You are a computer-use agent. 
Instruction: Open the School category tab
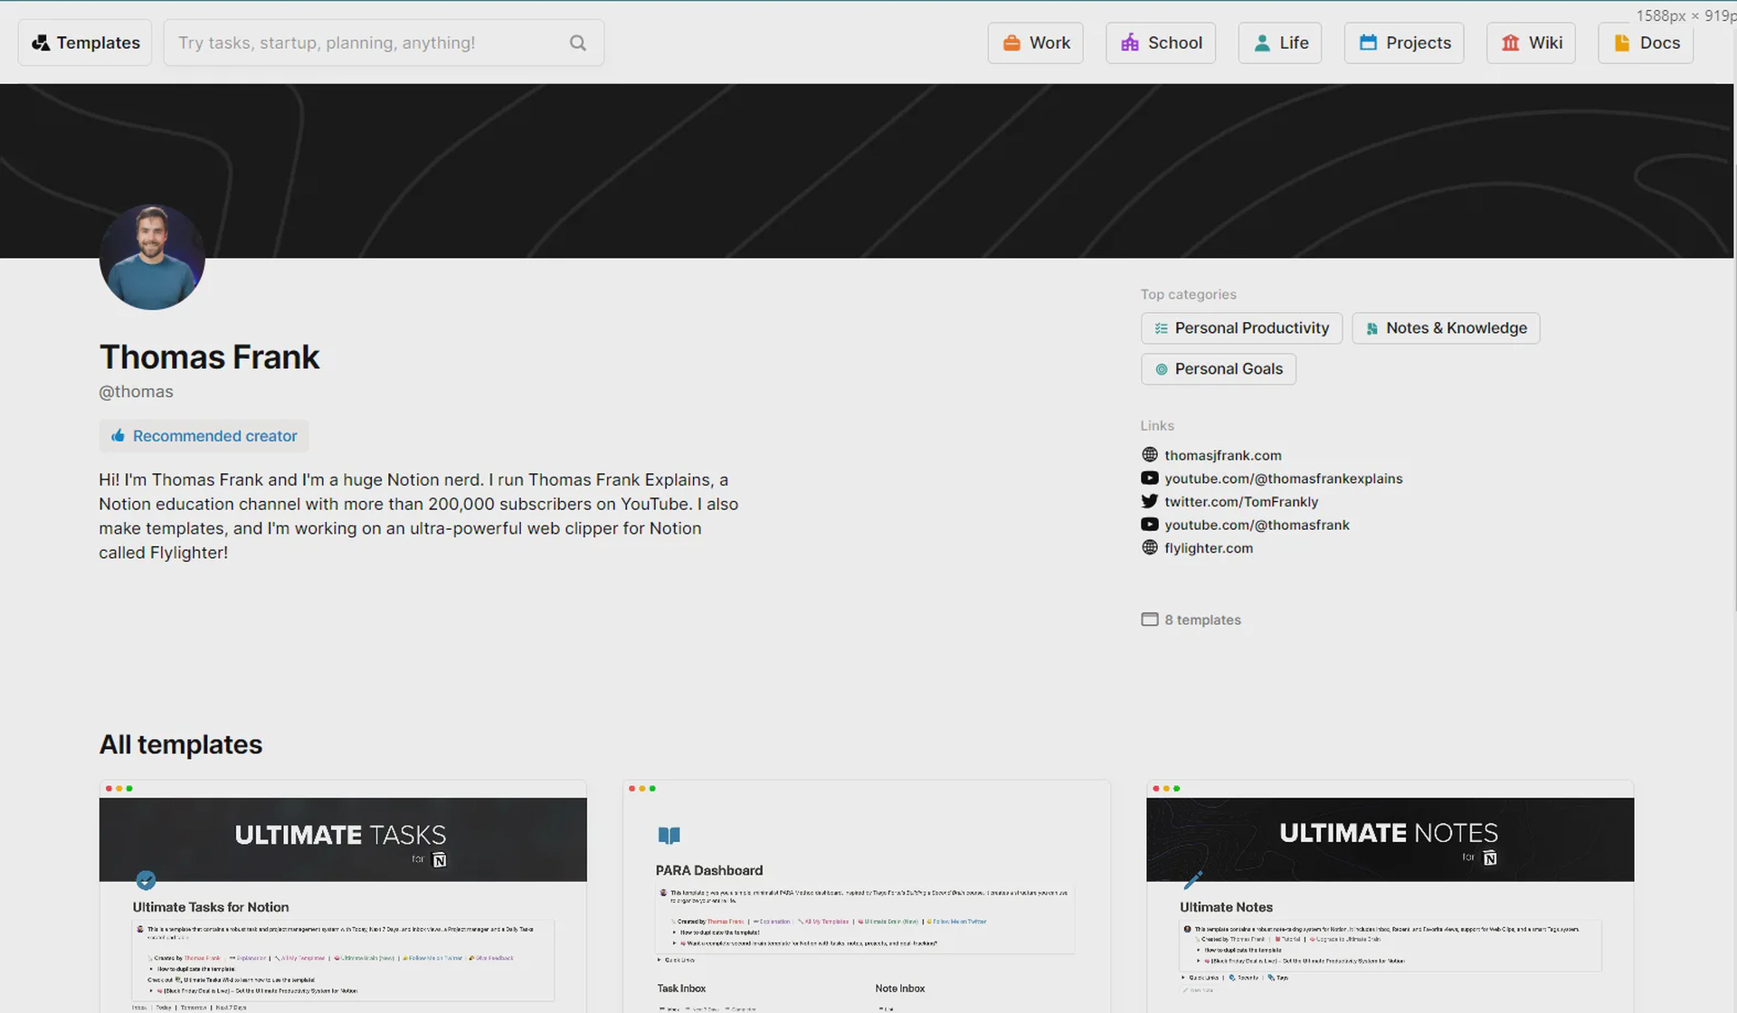click(x=1161, y=43)
